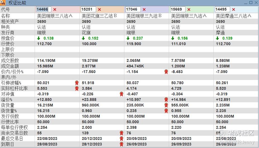This screenshot has width=259, height=148.
Task: Click the 行使价 row label
Action: click(x=8, y=44)
